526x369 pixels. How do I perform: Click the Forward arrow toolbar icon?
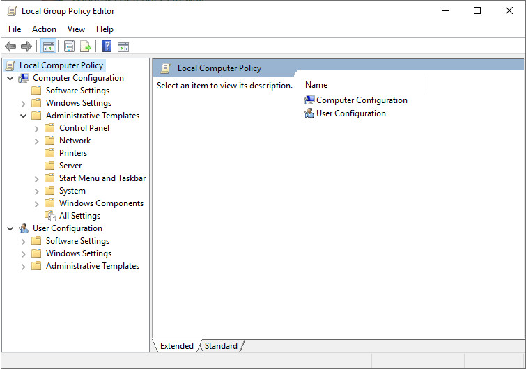click(x=26, y=47)
